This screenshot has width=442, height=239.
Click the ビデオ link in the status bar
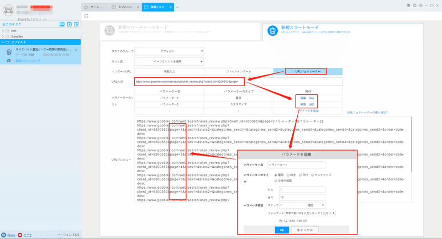28,235
